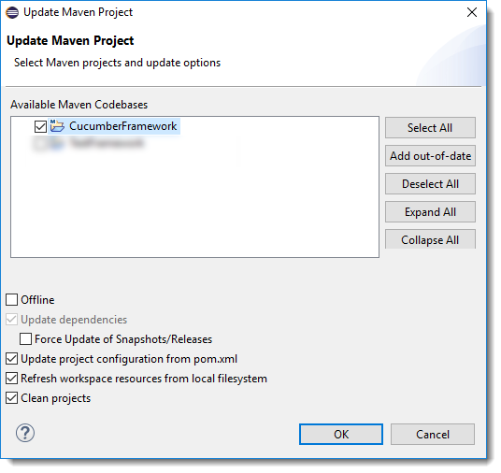This screenshot has width=501, height=473.
Task: Confirm the update with OK
Action: 341,434
